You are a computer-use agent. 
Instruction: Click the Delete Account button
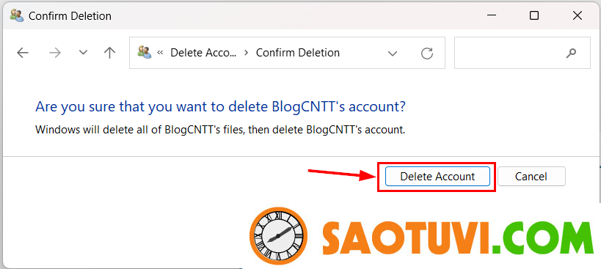[x=437, y=177]
